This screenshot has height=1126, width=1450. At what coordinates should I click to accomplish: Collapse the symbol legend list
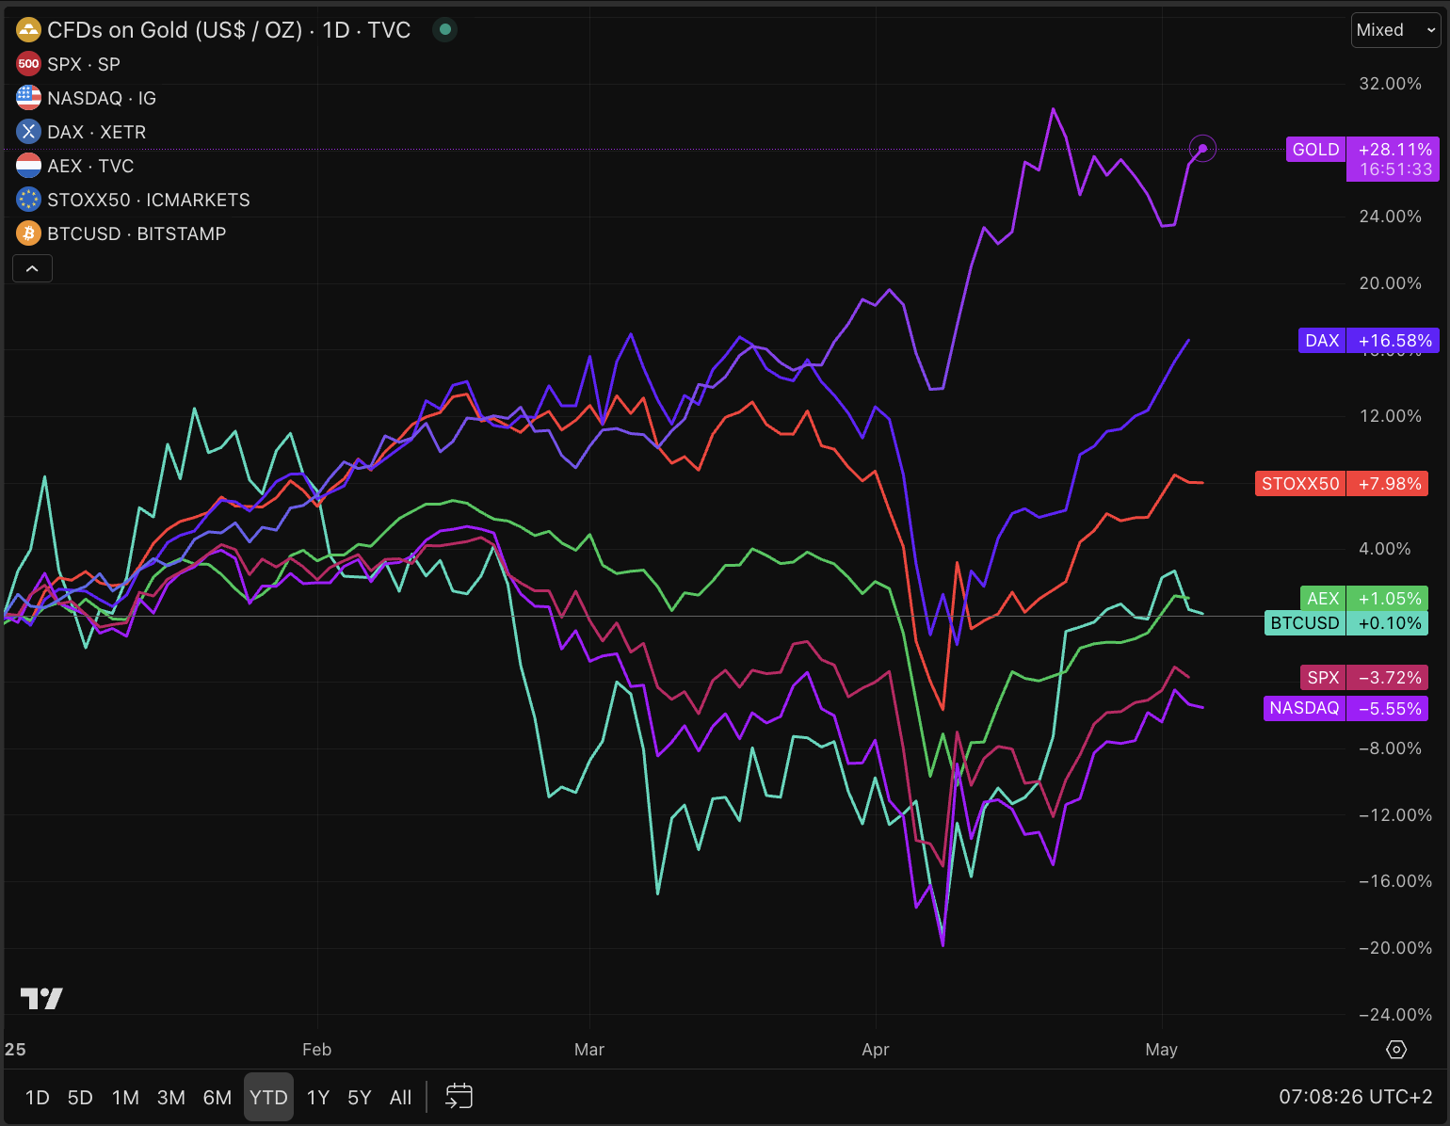32,269
